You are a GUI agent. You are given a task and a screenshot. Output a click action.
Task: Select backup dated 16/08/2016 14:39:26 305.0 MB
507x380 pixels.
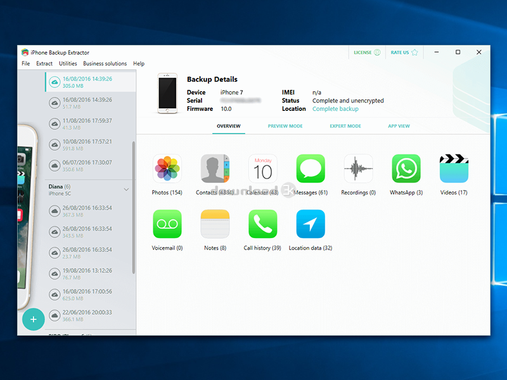tap(91, 82)
